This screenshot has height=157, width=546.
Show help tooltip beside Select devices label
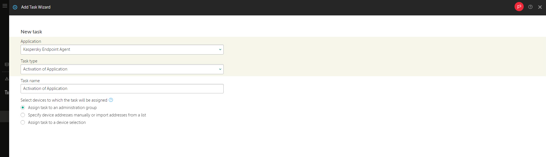tap(111, 100)
